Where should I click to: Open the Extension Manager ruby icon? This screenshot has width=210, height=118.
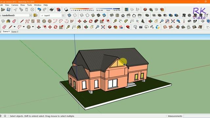click(x=128, y=27)
